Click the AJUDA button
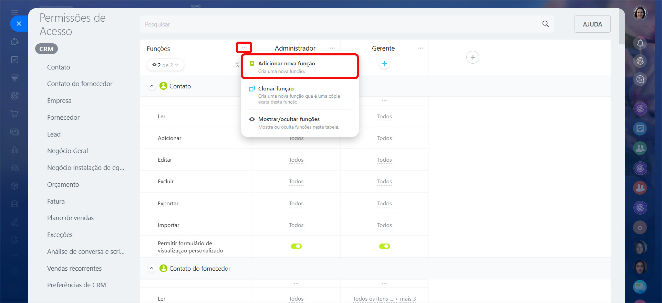Image resolution: width=662 pixels, height=303 pixels. 592,24
